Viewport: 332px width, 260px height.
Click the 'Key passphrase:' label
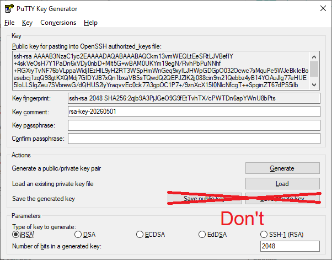(34, 125)
